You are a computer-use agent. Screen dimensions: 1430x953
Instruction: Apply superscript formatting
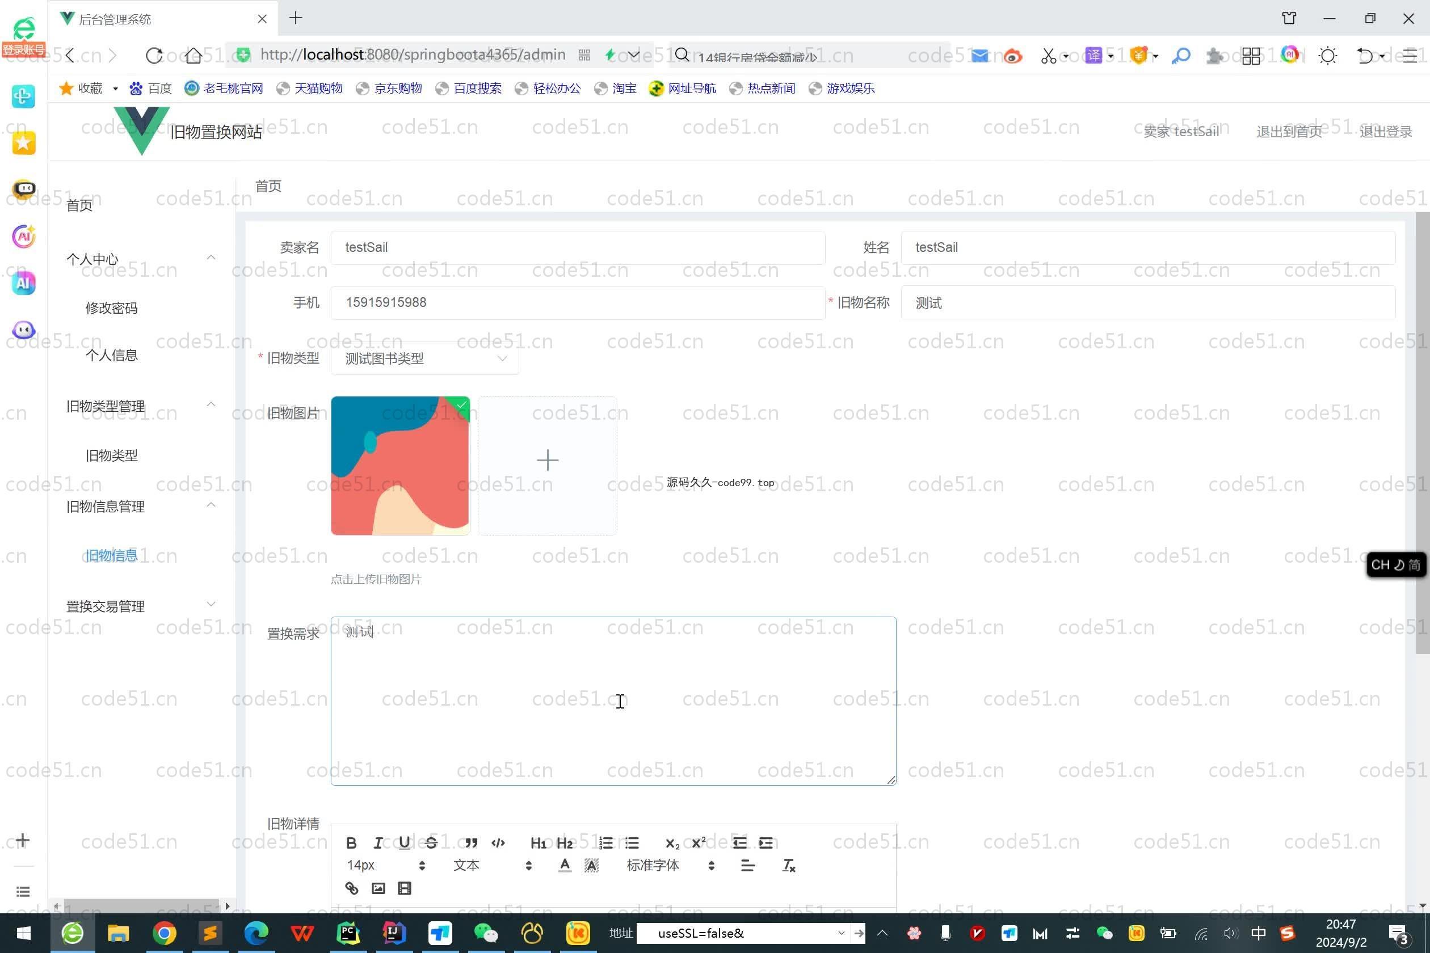699,842
